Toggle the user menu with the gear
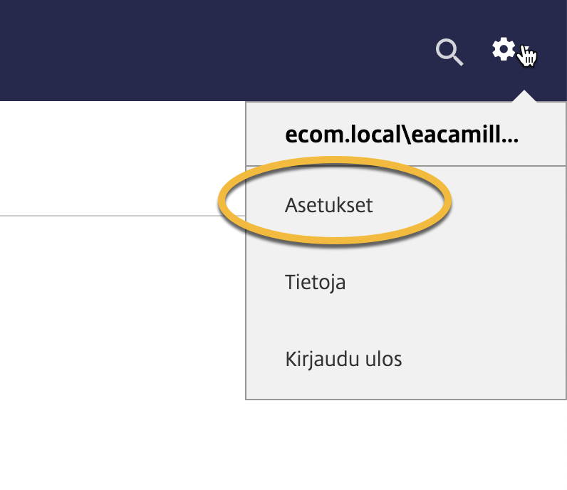 pyautogui.click(x=504, y=49)
